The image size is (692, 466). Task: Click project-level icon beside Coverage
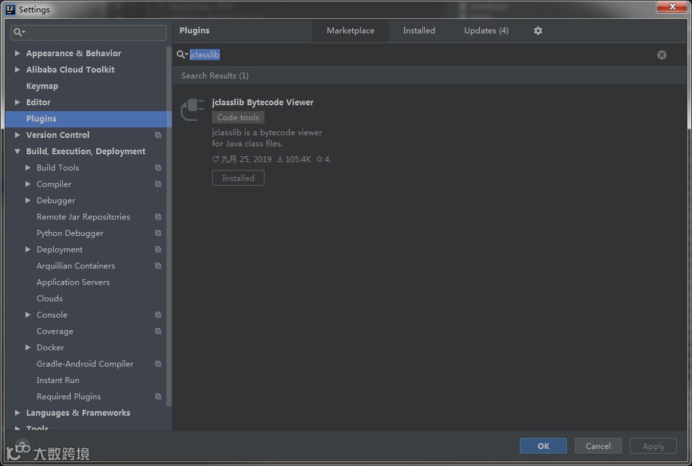[x=158, y=331]
